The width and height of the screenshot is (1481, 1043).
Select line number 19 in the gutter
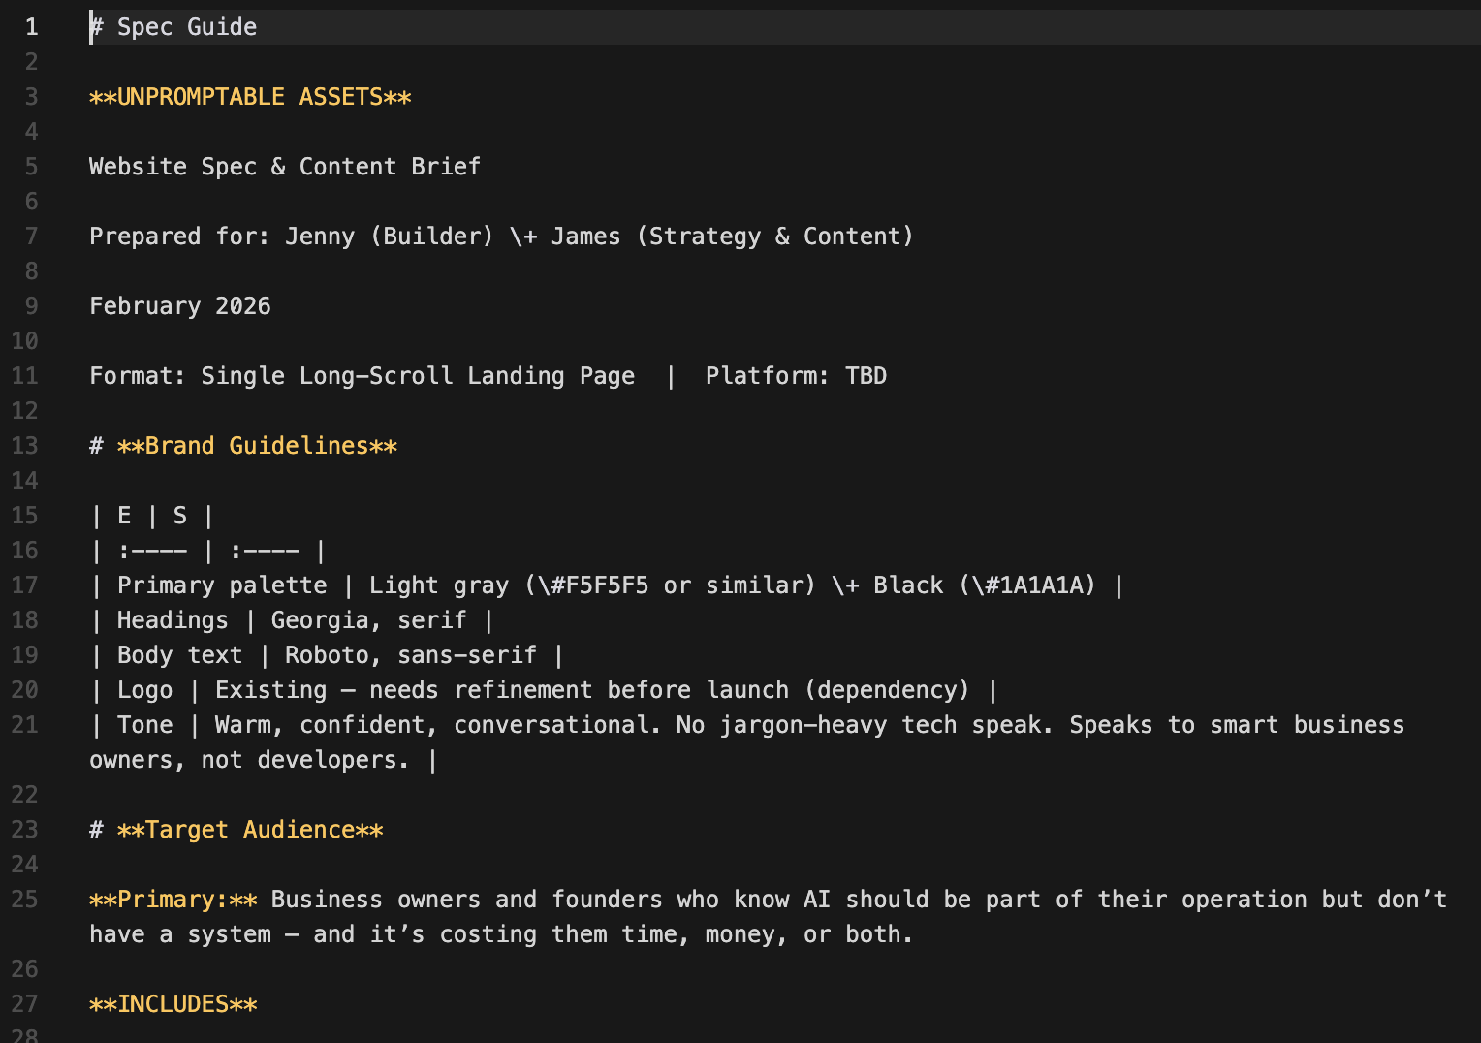coord(25,655)
